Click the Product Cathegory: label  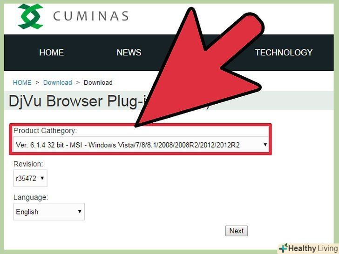(45, 131)
